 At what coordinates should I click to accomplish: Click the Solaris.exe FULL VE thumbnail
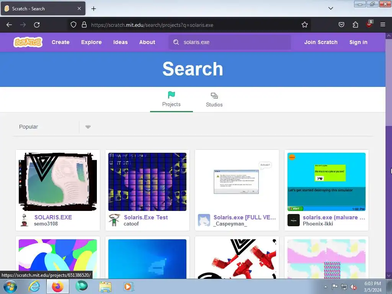pos(237,182)
